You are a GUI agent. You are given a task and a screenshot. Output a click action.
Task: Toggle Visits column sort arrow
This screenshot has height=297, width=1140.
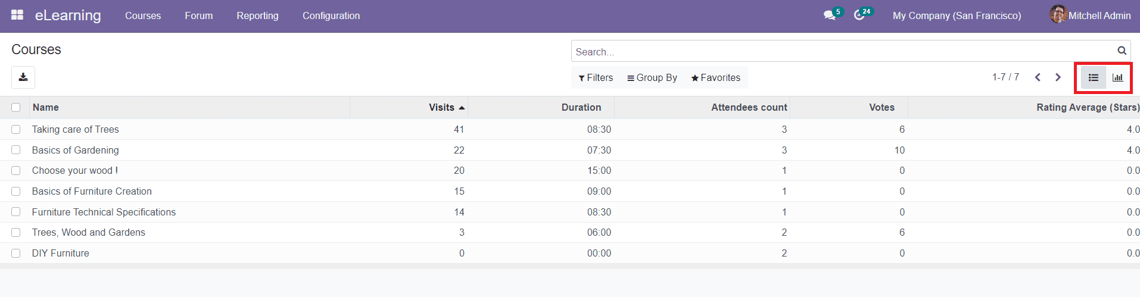tap(462, 108)
